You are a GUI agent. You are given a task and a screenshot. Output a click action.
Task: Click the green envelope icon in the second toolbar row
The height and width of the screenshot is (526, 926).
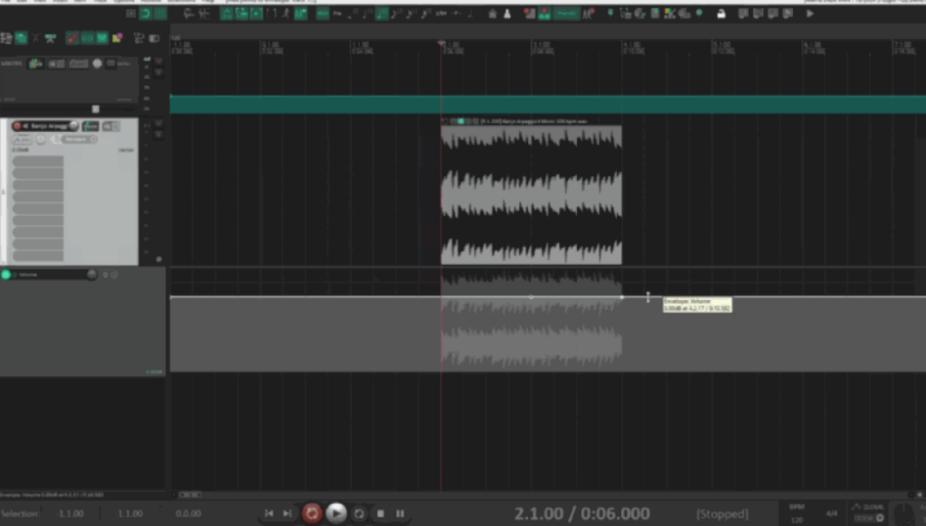(101, 38)
